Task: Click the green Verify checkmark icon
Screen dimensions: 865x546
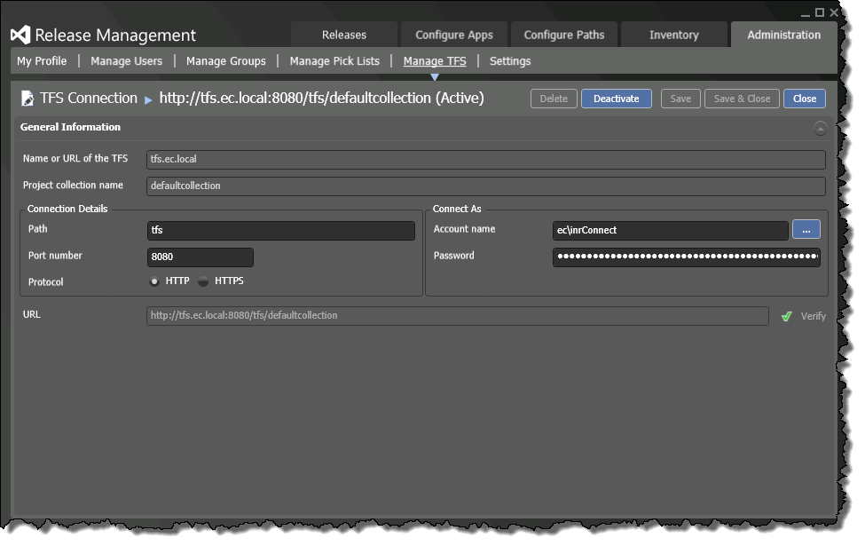Action: [x=786, y=316]
